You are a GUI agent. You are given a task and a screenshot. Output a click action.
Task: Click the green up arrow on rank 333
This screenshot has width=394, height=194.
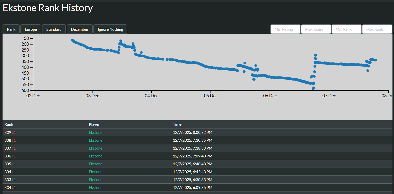click(x=14, y=180)
